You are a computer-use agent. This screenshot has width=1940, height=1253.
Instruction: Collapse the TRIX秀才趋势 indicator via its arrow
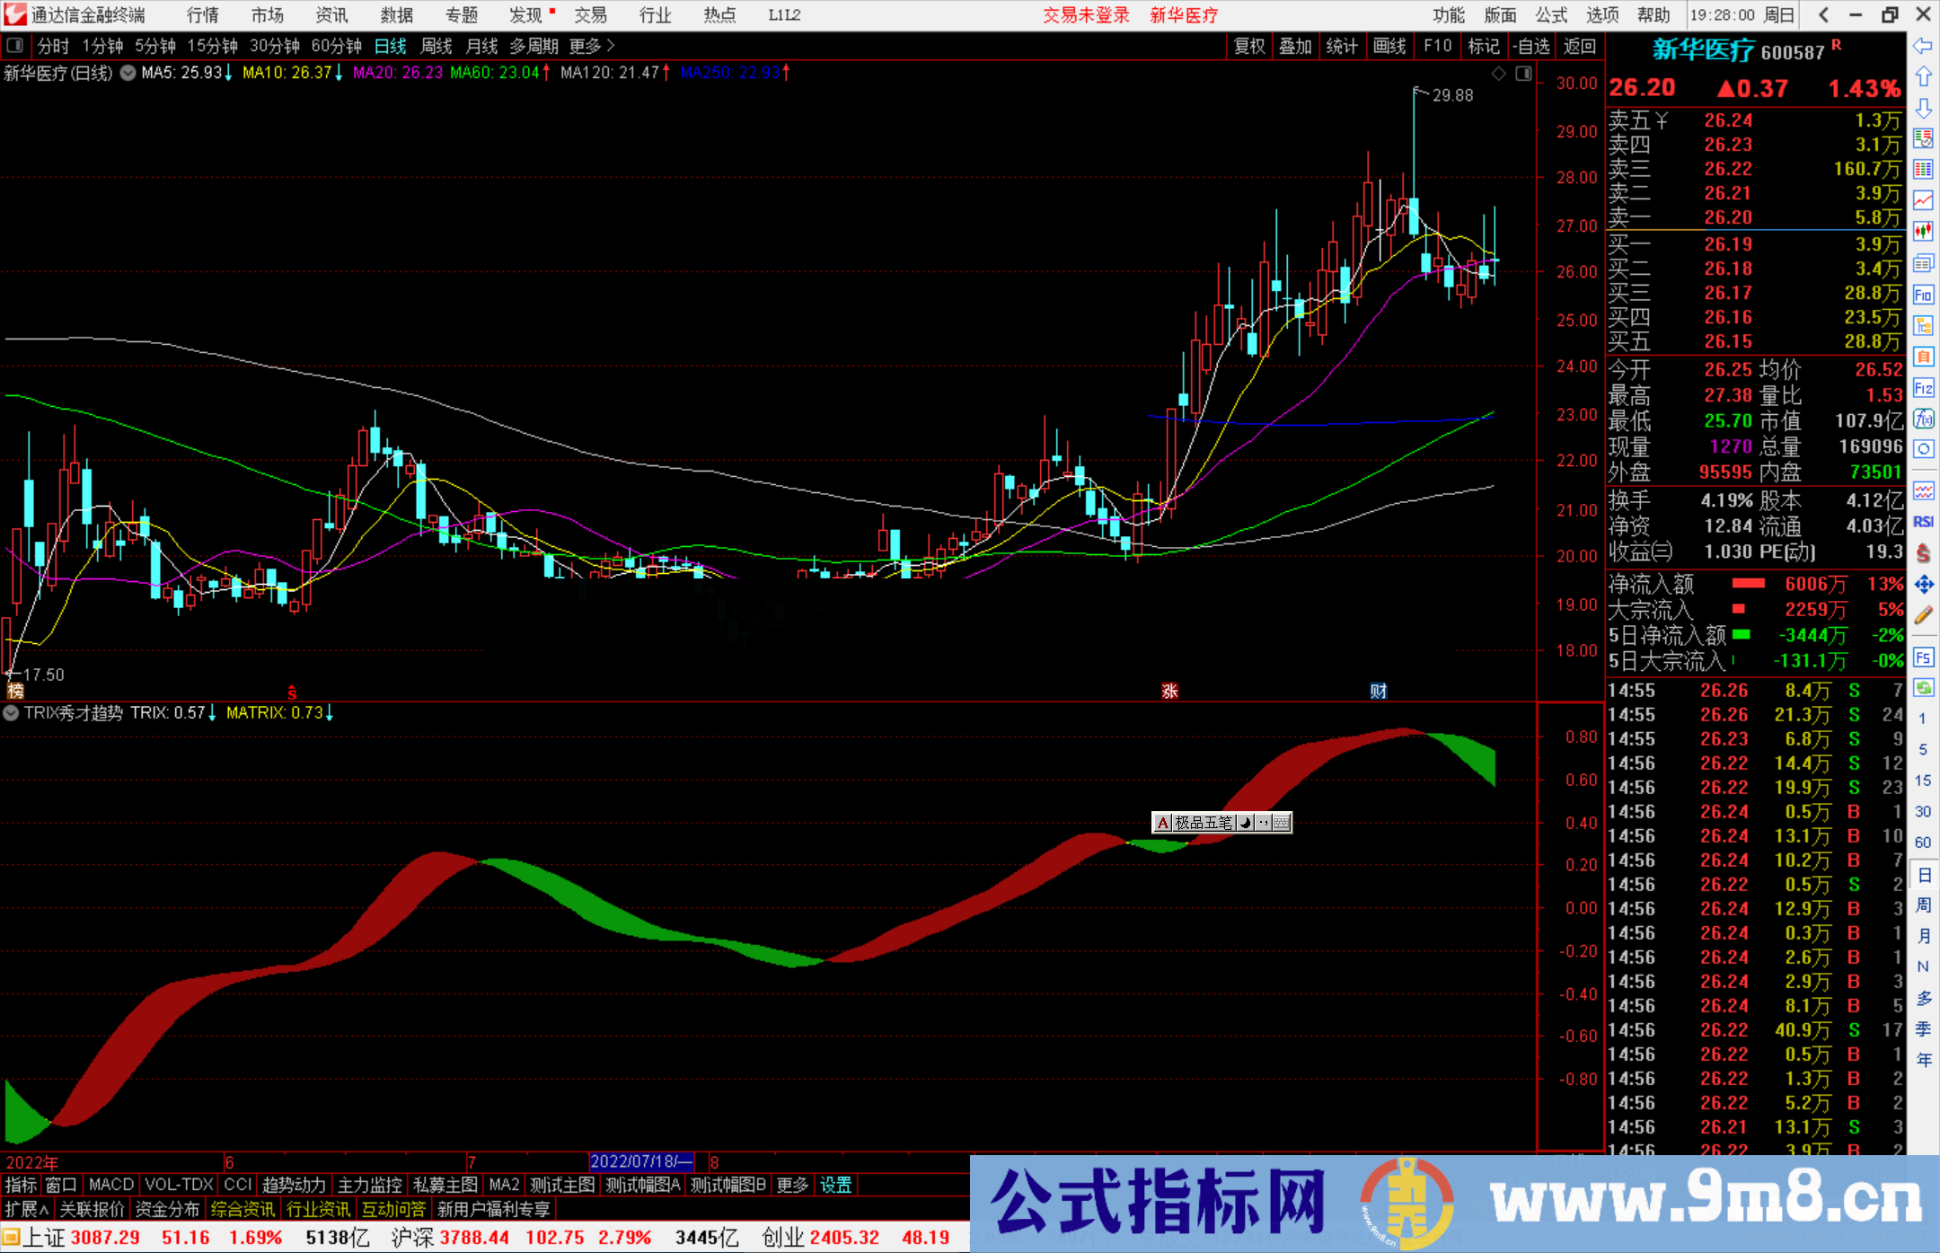[11, 713]
